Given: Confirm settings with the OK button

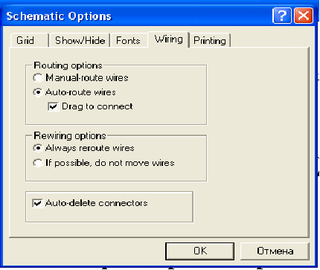Looking at the screenshot, I should (x=199, y=251).
